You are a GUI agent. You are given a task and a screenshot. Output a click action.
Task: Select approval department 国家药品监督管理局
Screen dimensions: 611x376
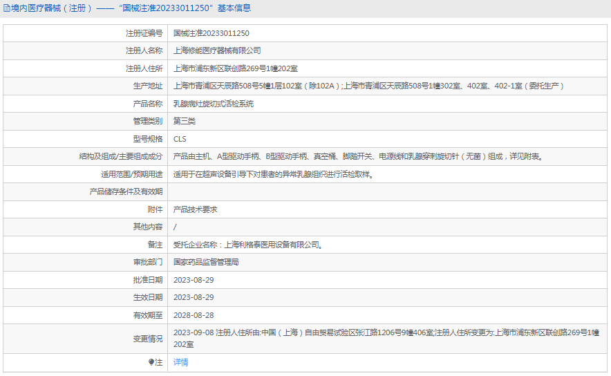tap(206, 262)
